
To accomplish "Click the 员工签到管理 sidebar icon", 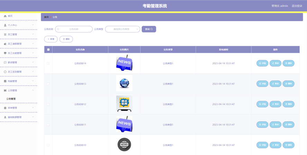I will 5,72.
